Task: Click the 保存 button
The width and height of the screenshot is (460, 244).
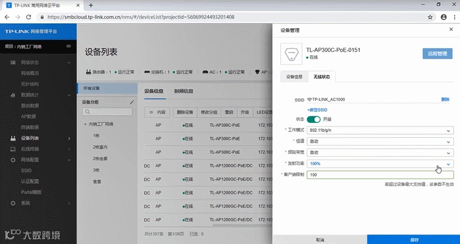Action: click(x=413, y=240)
